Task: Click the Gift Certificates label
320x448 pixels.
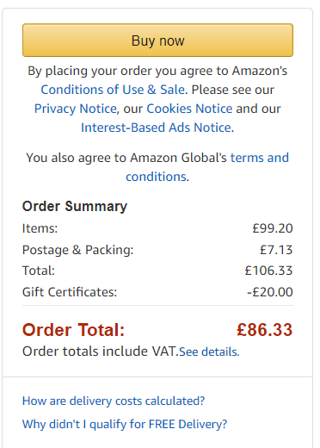Action: tap(70, 292)
